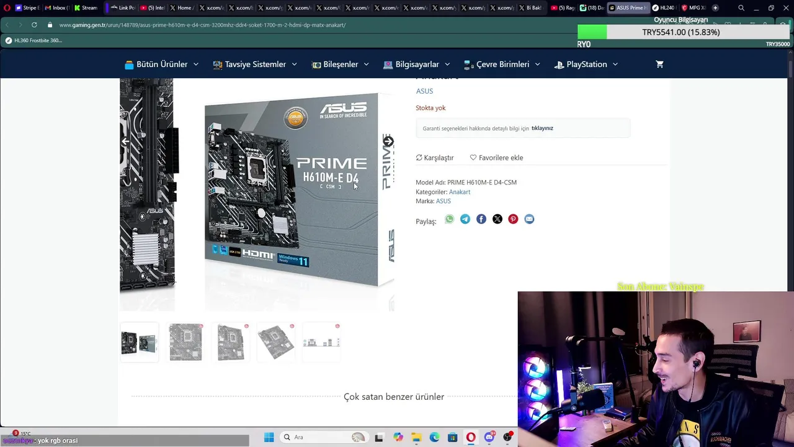794x447 pixels.
Task: Share product via WhatsApp icon
Action: 449,219
